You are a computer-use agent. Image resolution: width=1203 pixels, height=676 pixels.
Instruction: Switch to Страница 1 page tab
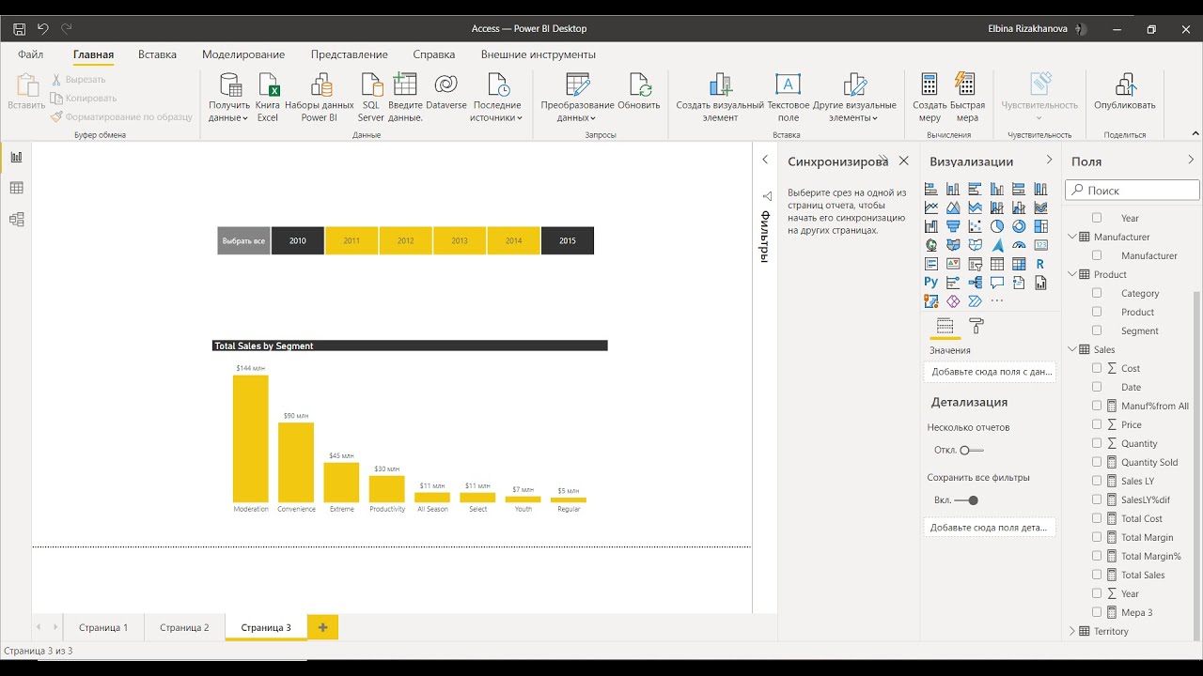(x=103, y=627)
